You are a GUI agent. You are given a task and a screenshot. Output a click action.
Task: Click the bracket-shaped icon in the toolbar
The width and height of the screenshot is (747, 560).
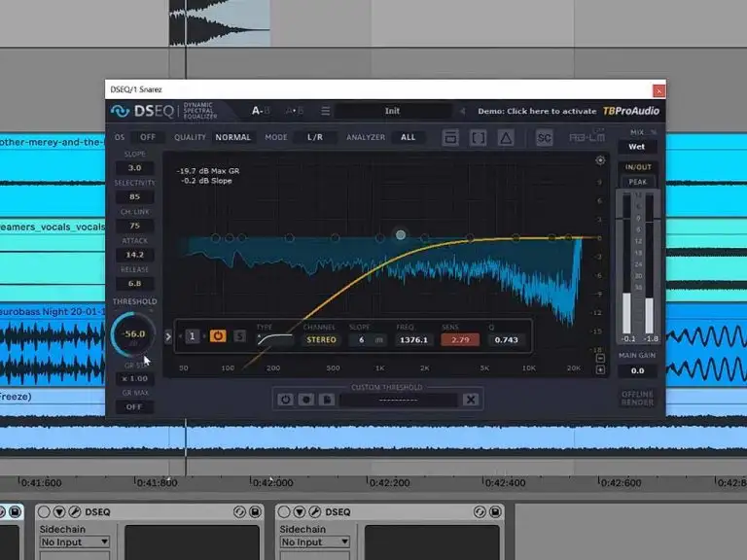[x=478, y=138]
